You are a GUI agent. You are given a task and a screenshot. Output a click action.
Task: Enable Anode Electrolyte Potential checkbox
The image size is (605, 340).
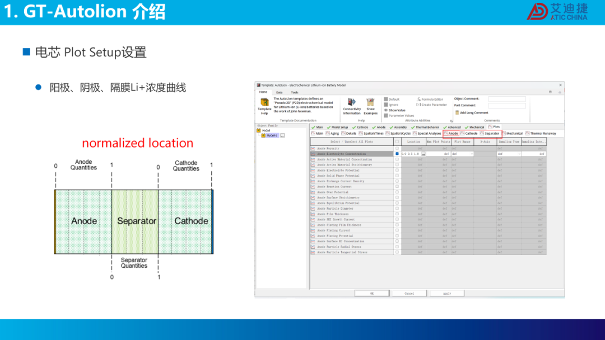(x=397, y=170)
